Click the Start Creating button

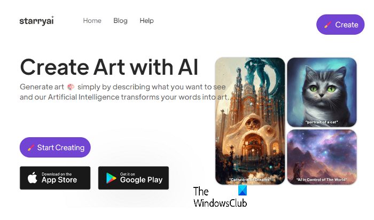pyautogui.click(x=55, y=147)
